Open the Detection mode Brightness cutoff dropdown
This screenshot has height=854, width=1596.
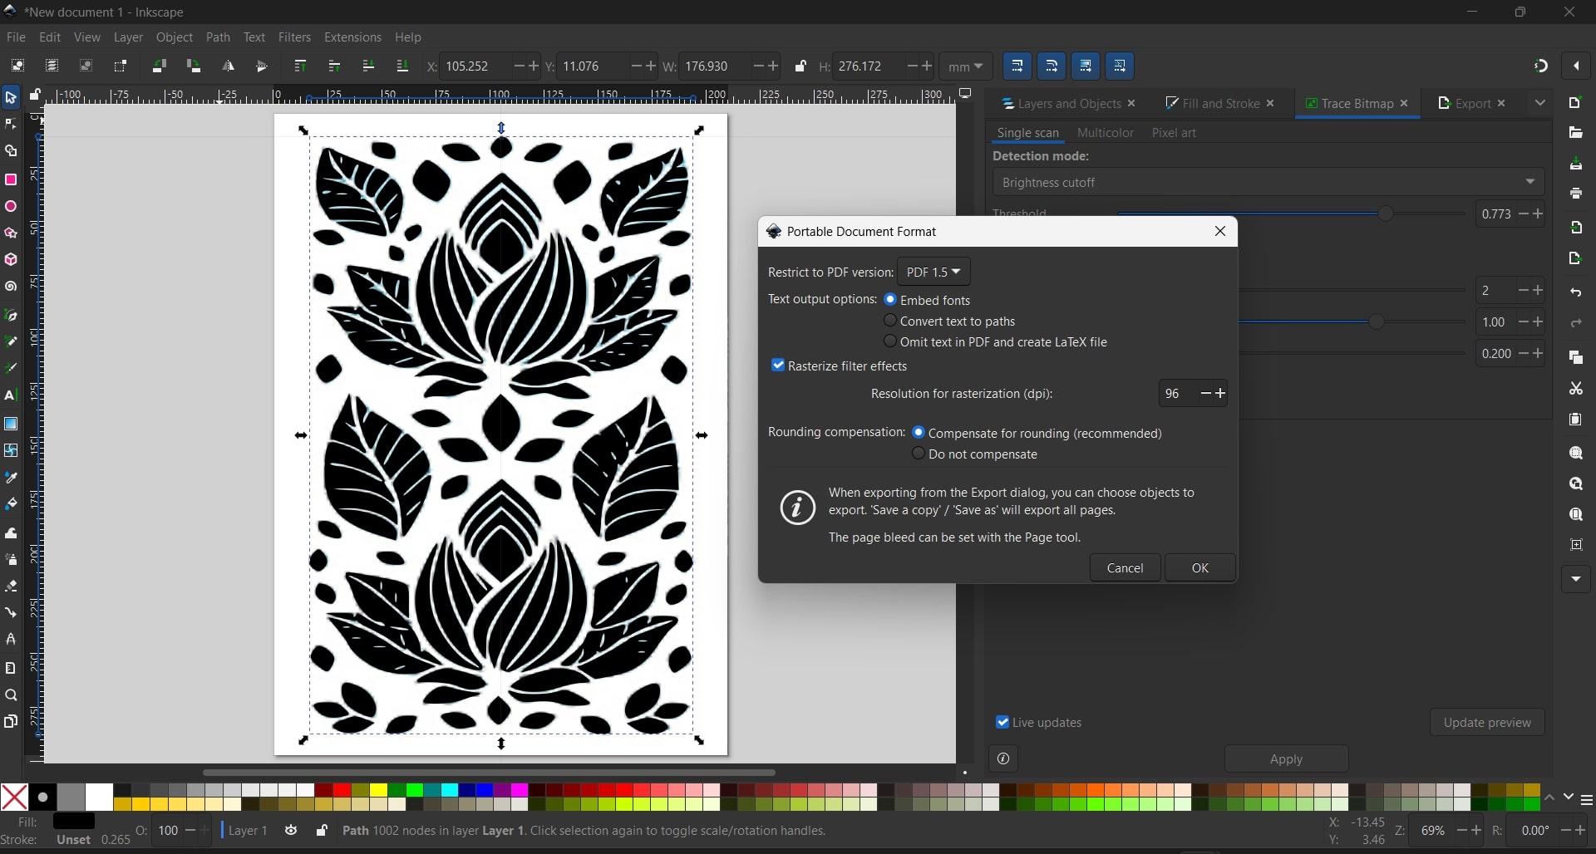[1268, 182]
